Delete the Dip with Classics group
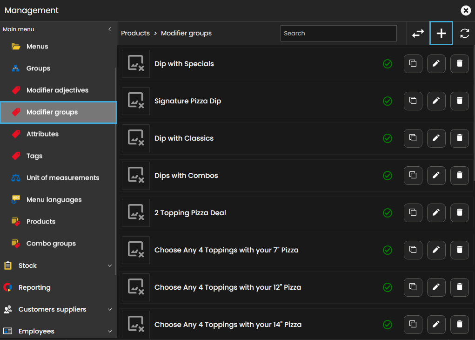 tap(459, 138)
